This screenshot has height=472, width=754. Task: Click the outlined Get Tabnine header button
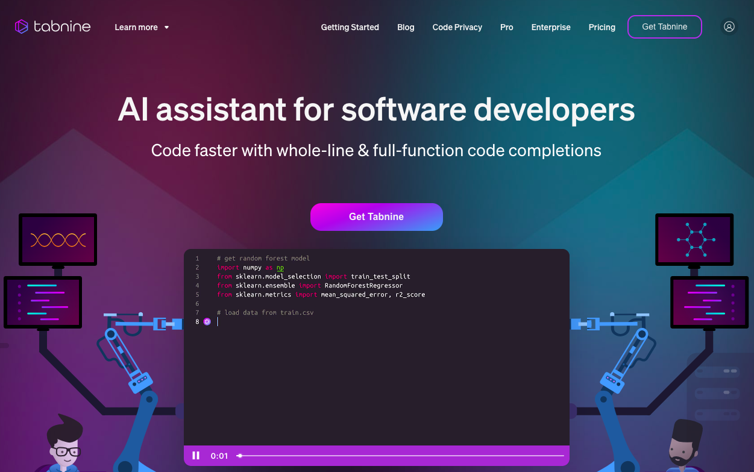coord(664,27)
